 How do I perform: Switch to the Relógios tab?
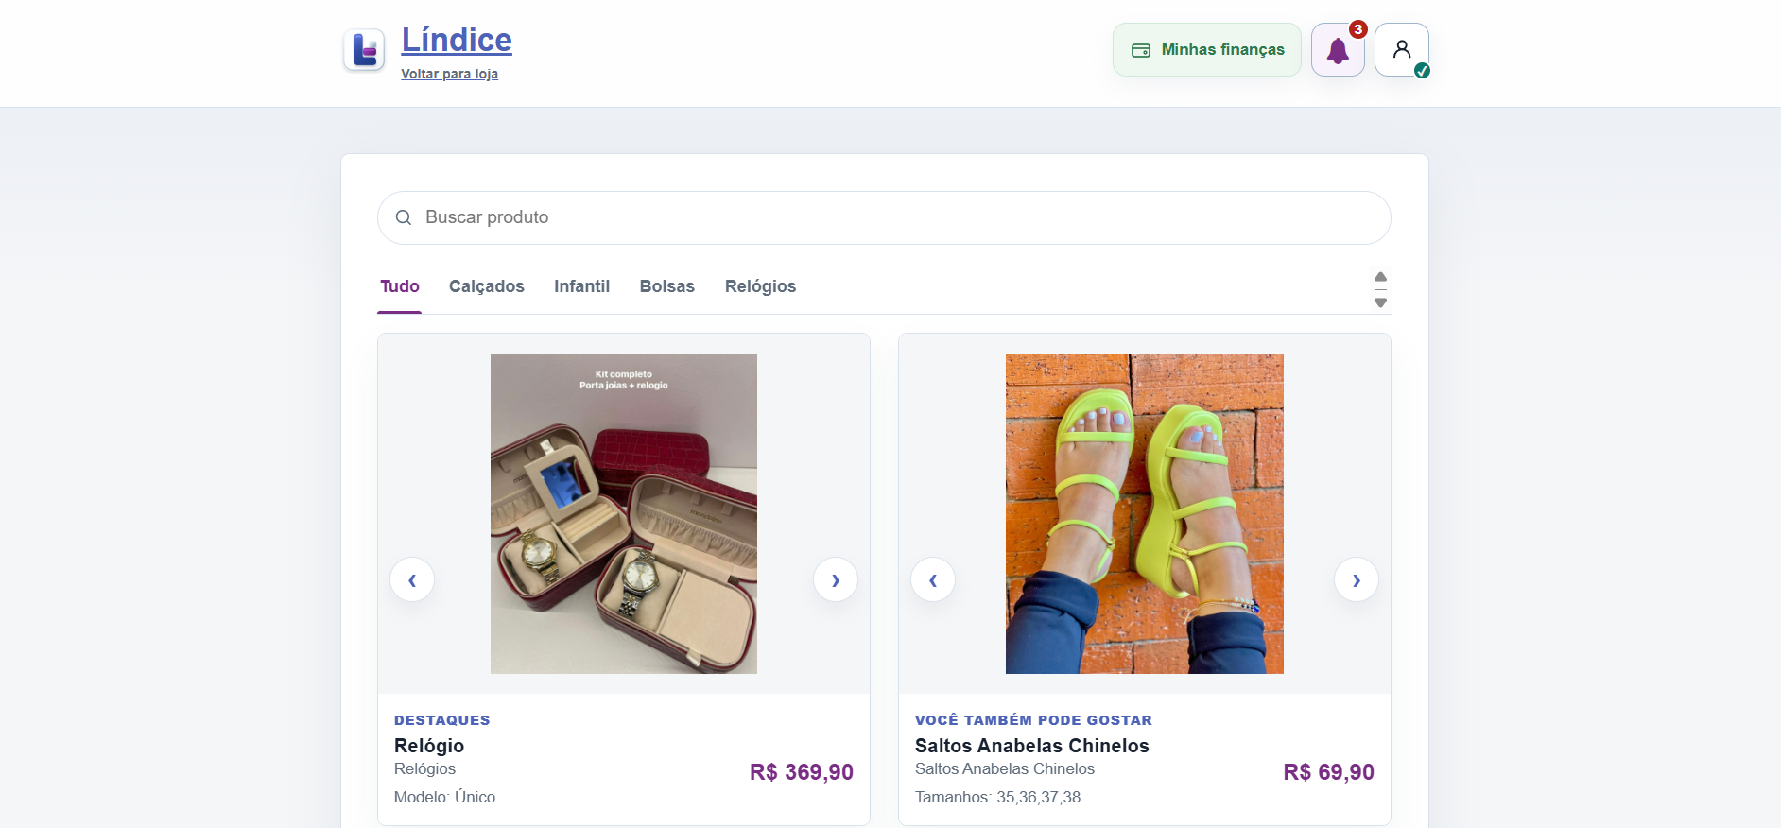[761, 286]
